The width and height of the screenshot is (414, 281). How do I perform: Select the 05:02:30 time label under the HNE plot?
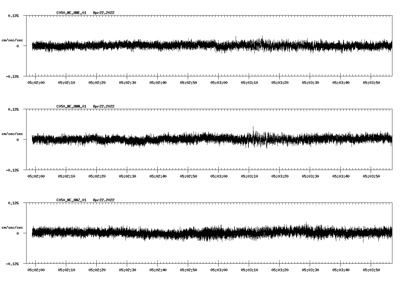pyautogui.click(x=127, y=82)
